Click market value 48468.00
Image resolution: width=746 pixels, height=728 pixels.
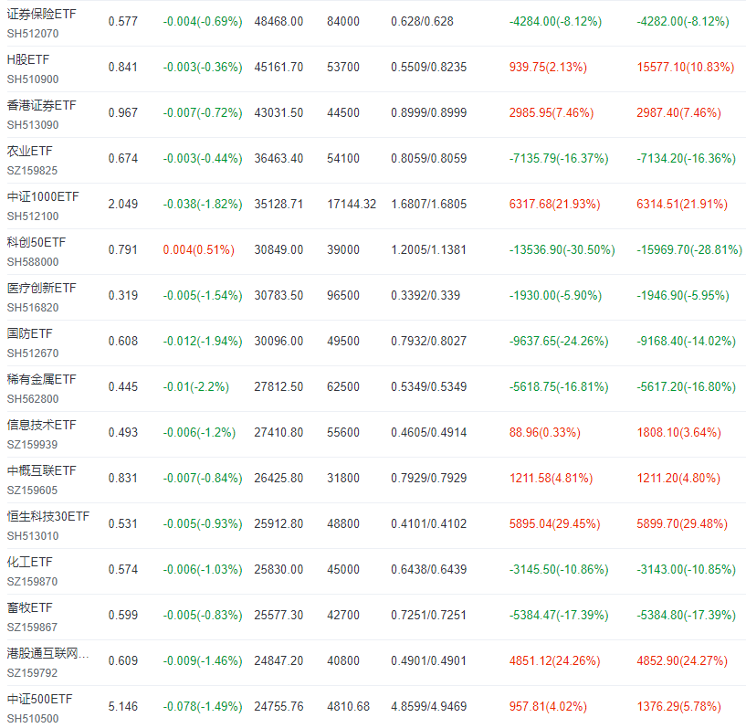(x=278, y=22)
